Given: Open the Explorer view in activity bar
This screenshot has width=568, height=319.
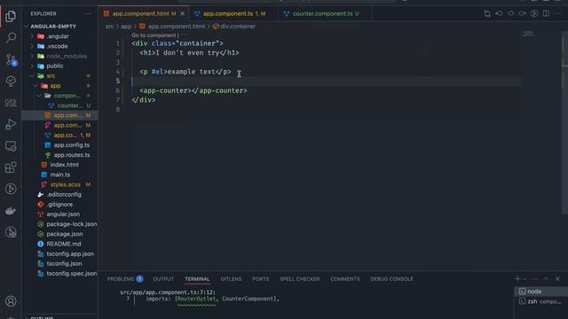Looking at the screenshot, I should pos(11,16).
